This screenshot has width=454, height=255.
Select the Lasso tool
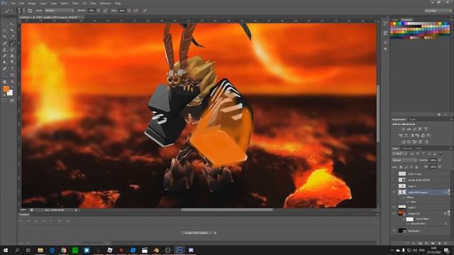pyautogui.click(x=5, y=30)
